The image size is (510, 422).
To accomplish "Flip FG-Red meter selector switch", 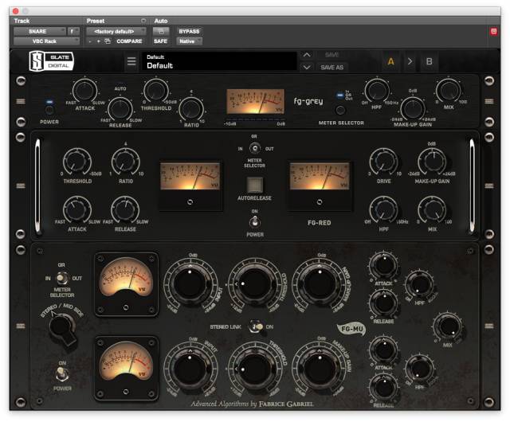I will tap(255, 148).
